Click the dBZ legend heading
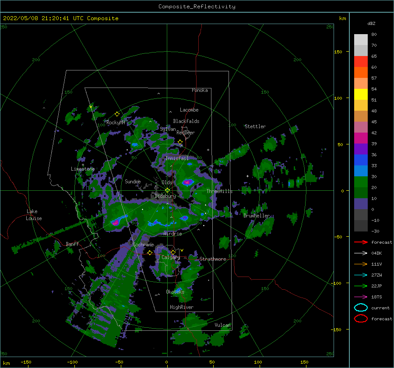Viewport: 394px width, 368px height. tap(371, 24)
